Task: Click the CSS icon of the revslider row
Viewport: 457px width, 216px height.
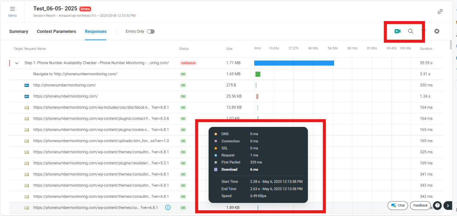Action: click(27, 163)
